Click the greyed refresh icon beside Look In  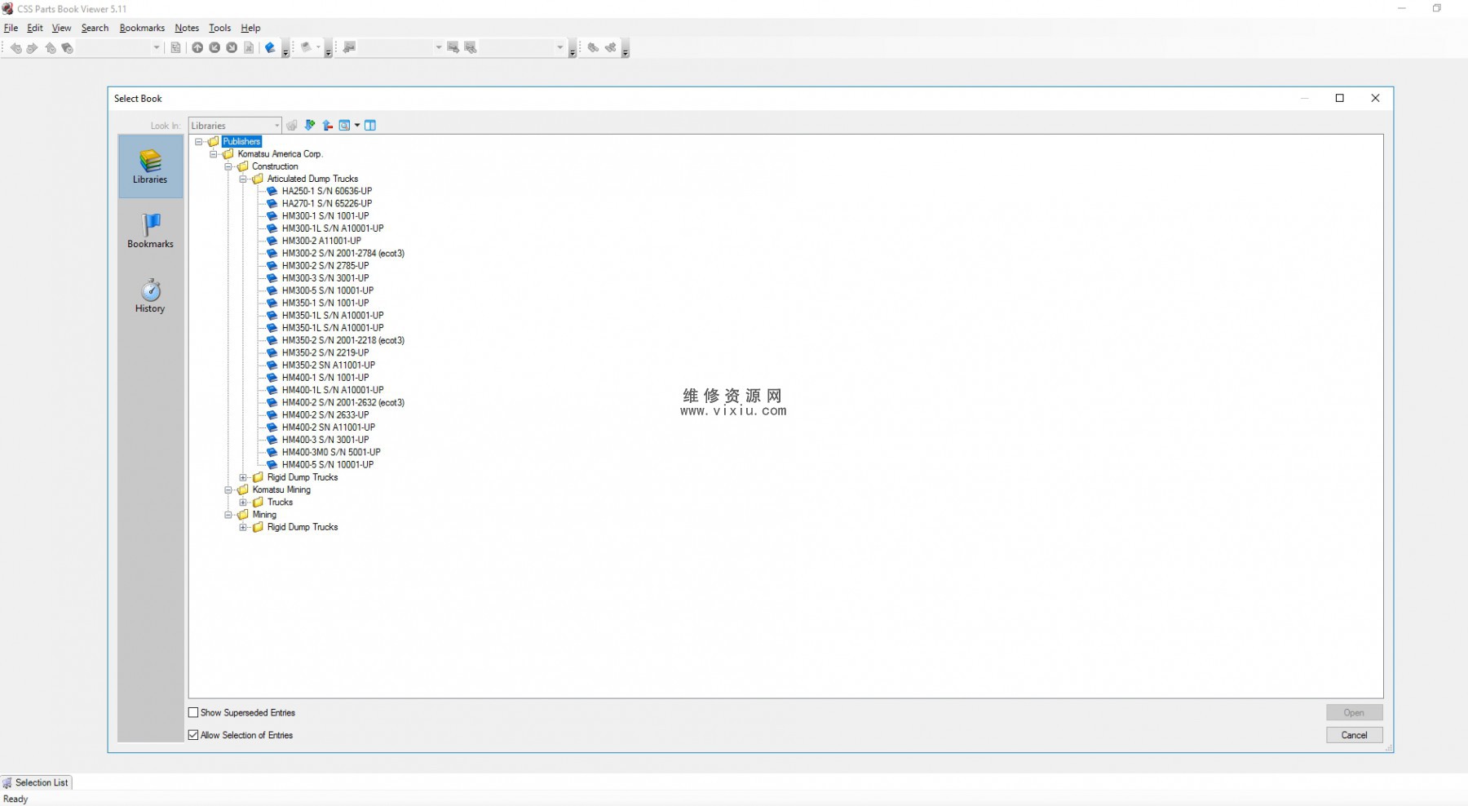pos(292,125)
